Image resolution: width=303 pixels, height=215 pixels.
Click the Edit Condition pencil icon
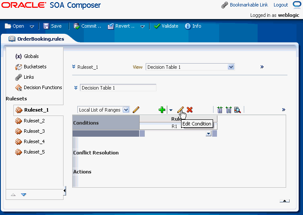coord(180,110)
